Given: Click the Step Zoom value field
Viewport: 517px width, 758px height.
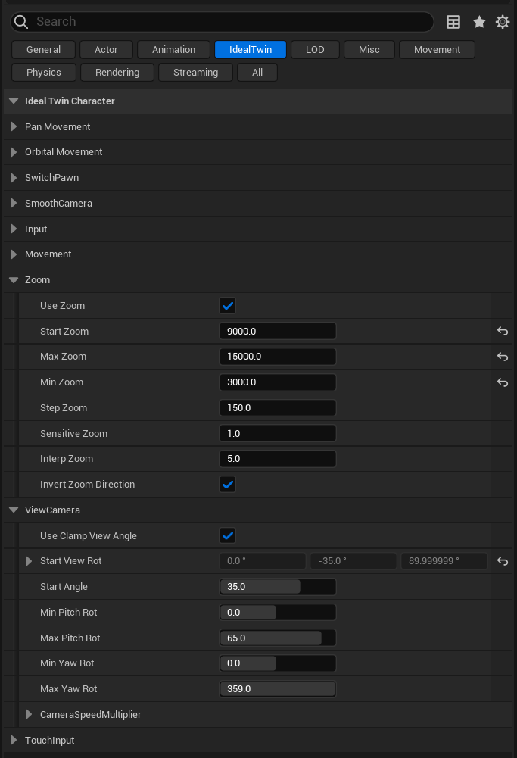Looking at the screenshot, I should point(277,408).
